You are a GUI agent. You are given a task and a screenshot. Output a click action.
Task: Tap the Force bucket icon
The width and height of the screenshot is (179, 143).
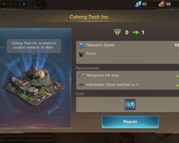point(81,54)
